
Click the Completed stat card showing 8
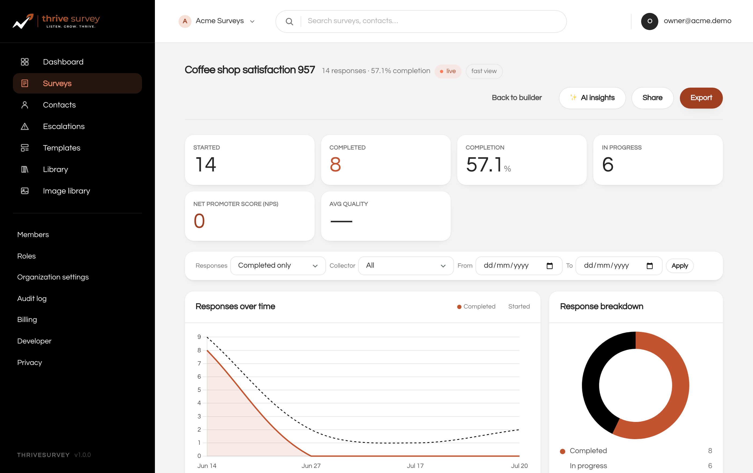(x=386, y=160)
